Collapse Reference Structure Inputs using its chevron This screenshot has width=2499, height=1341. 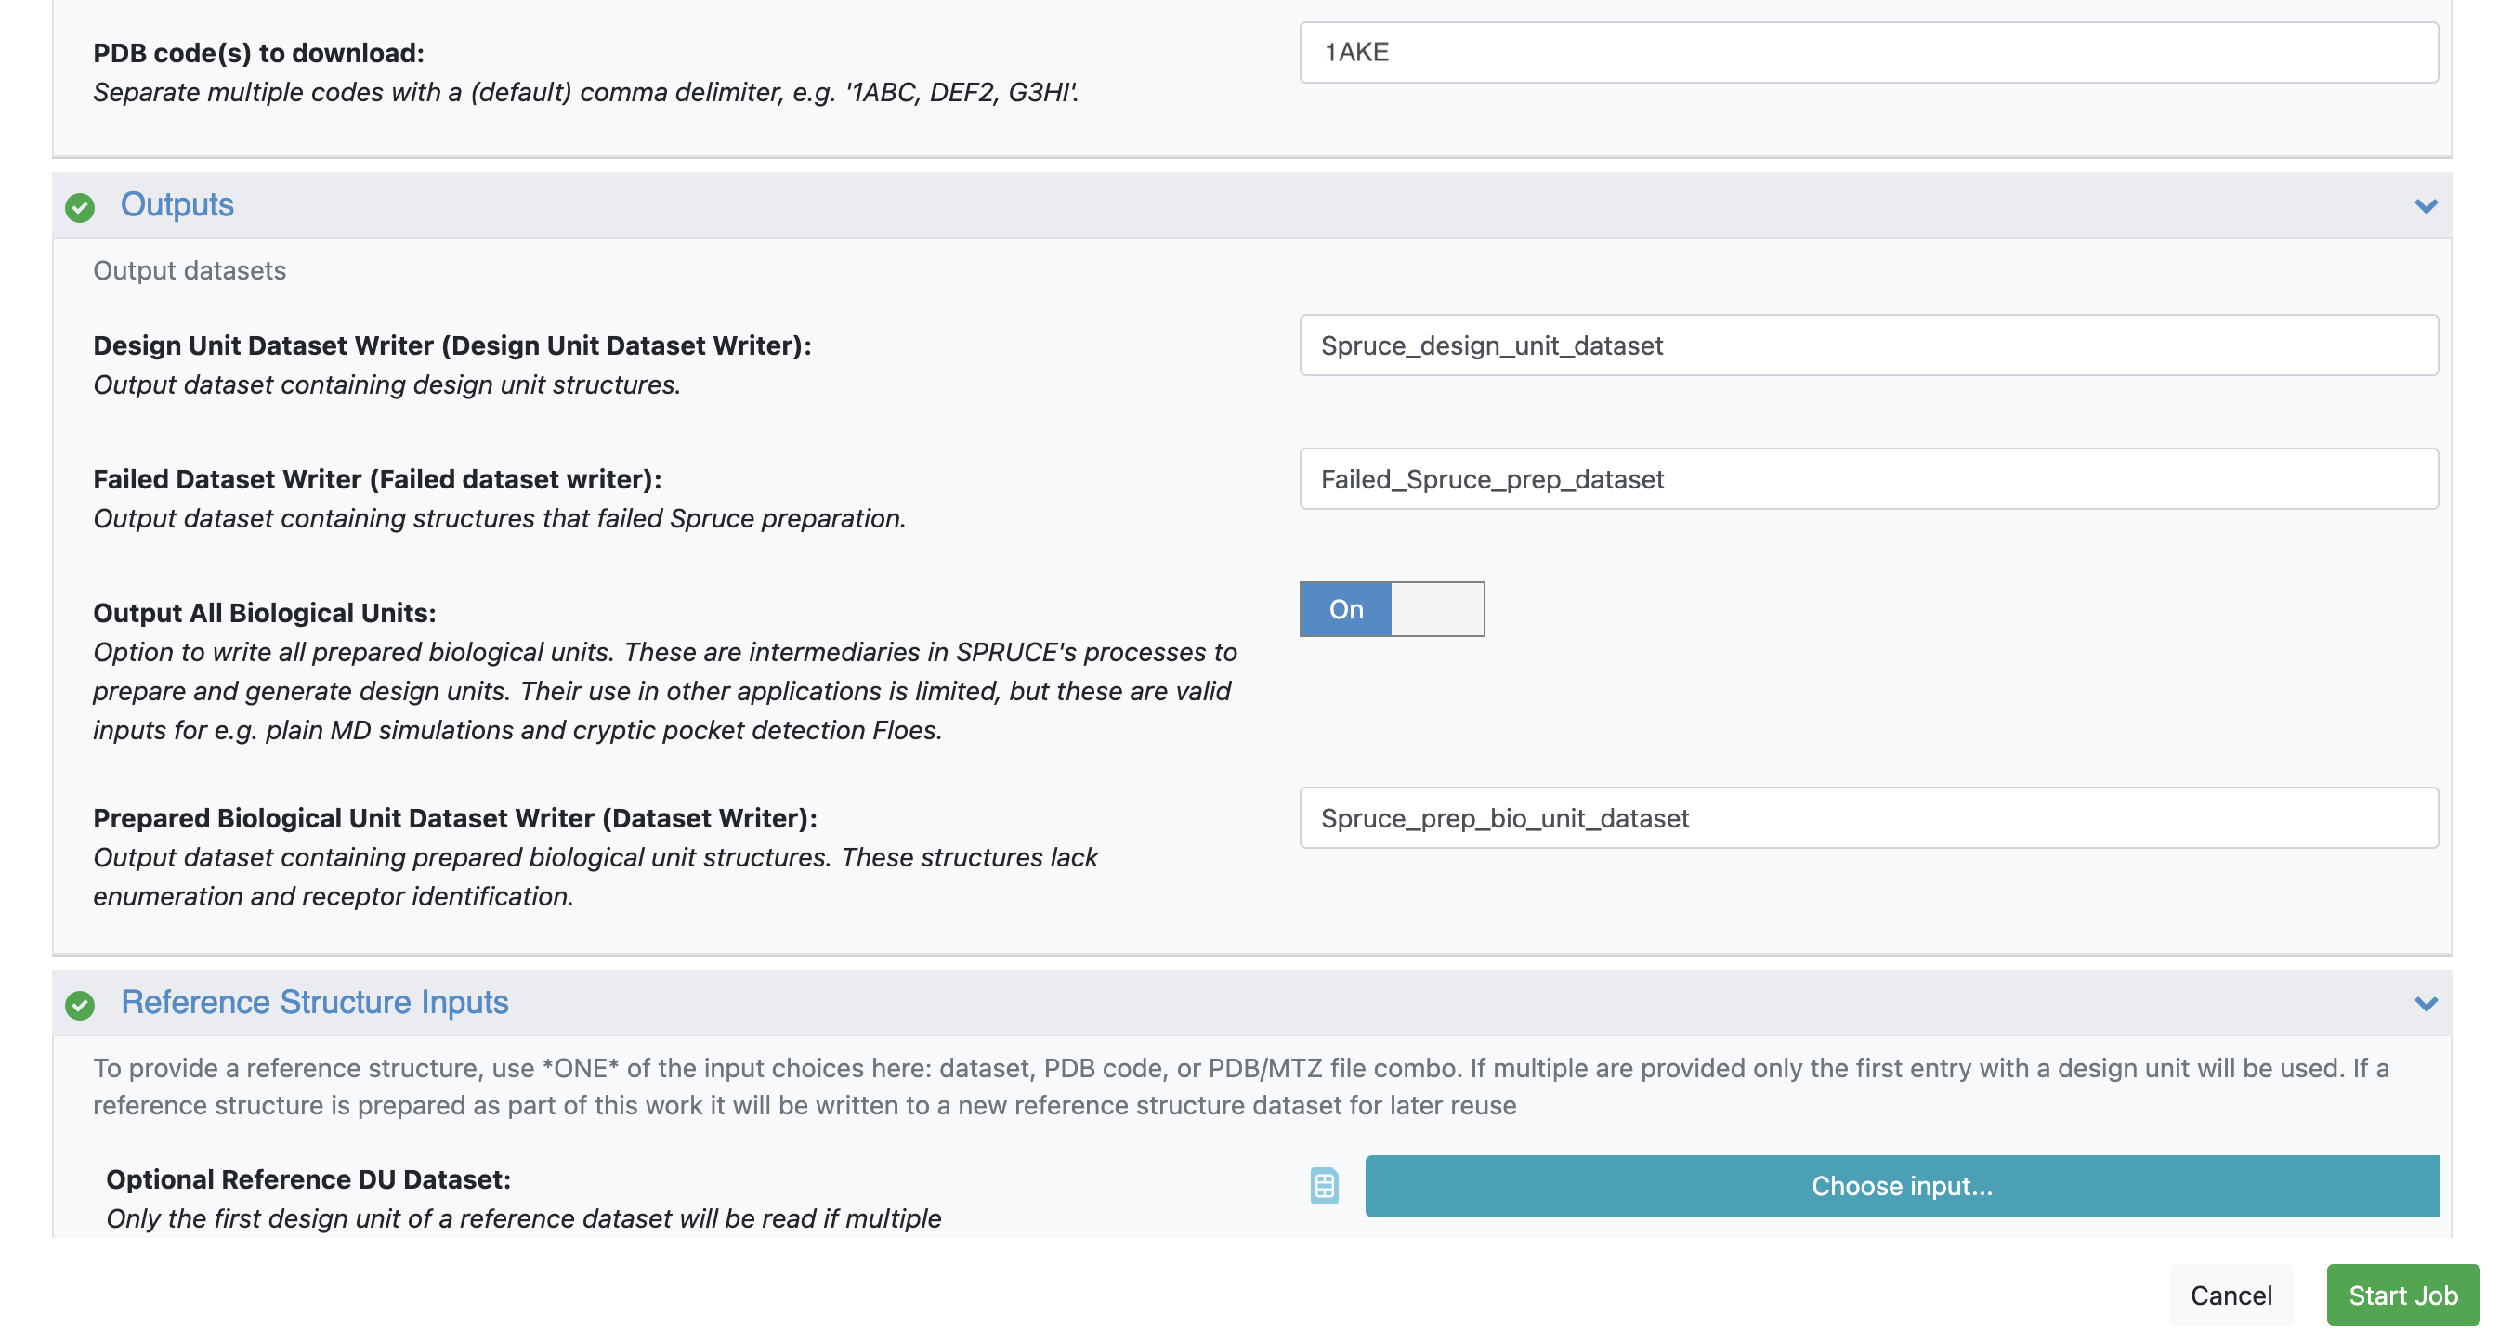point(2426,1004)
